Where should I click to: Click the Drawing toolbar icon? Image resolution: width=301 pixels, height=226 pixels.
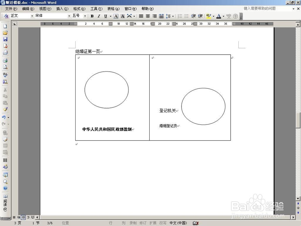[5, 167]
